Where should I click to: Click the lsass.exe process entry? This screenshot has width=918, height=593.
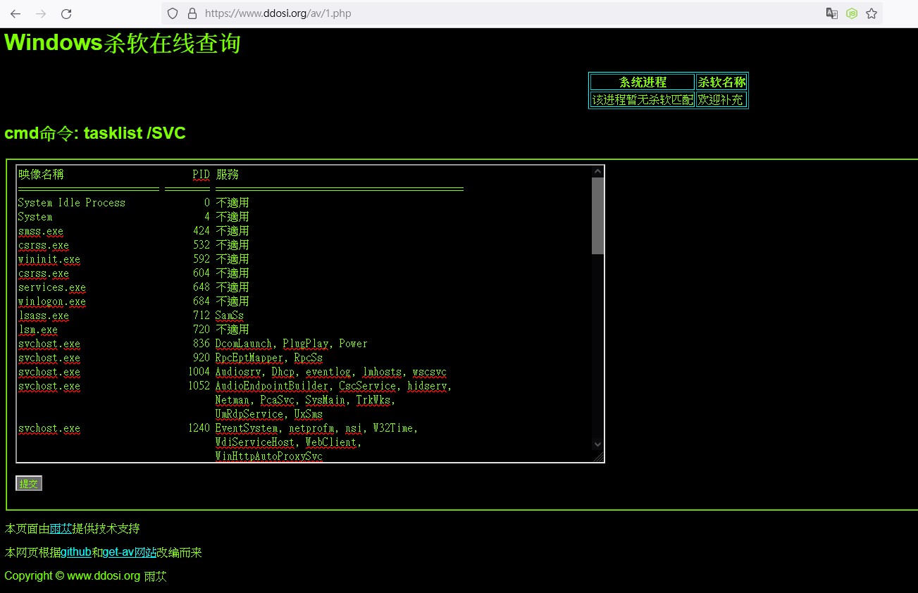coord(44,316)
